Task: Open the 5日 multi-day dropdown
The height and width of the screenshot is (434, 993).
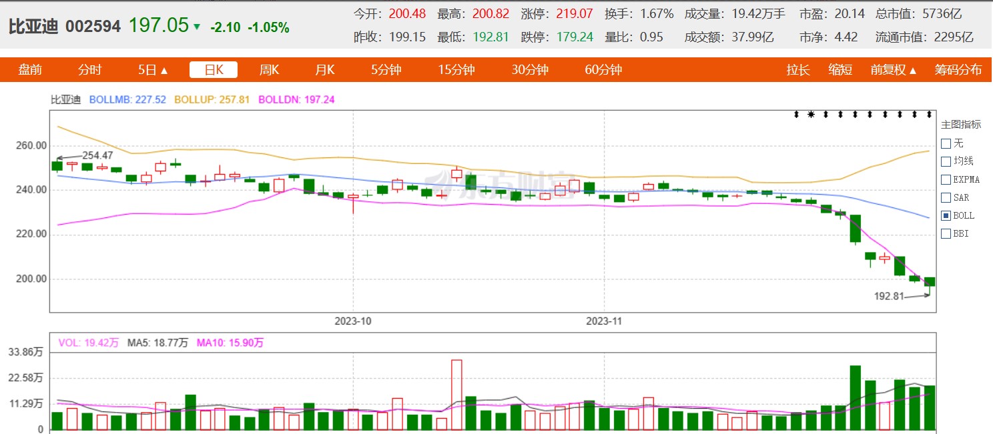Action: (153, 70)
